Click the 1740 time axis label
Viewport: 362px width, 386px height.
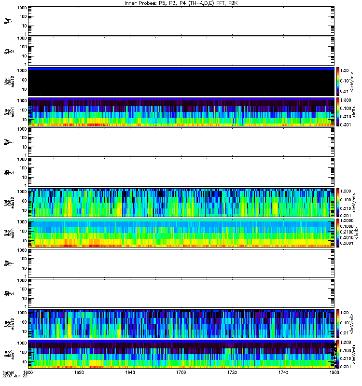pos(283,372)
